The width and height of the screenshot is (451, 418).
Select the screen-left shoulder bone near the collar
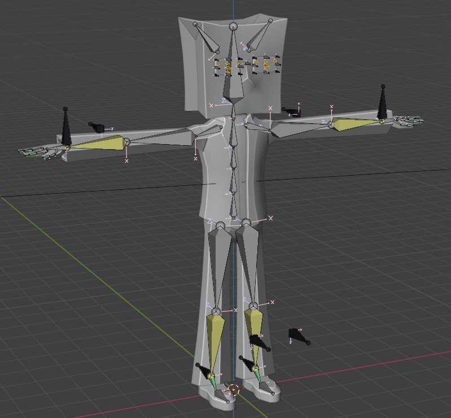coord(208,131)
